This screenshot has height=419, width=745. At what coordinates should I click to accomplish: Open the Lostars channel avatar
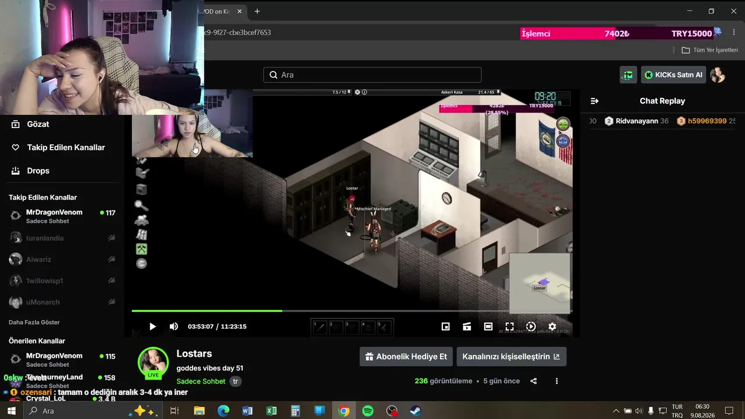point(153,362)
